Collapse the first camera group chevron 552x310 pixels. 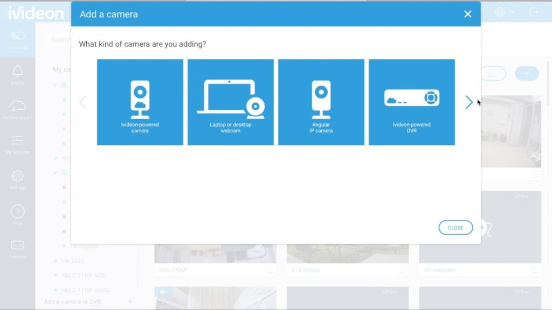55,84
